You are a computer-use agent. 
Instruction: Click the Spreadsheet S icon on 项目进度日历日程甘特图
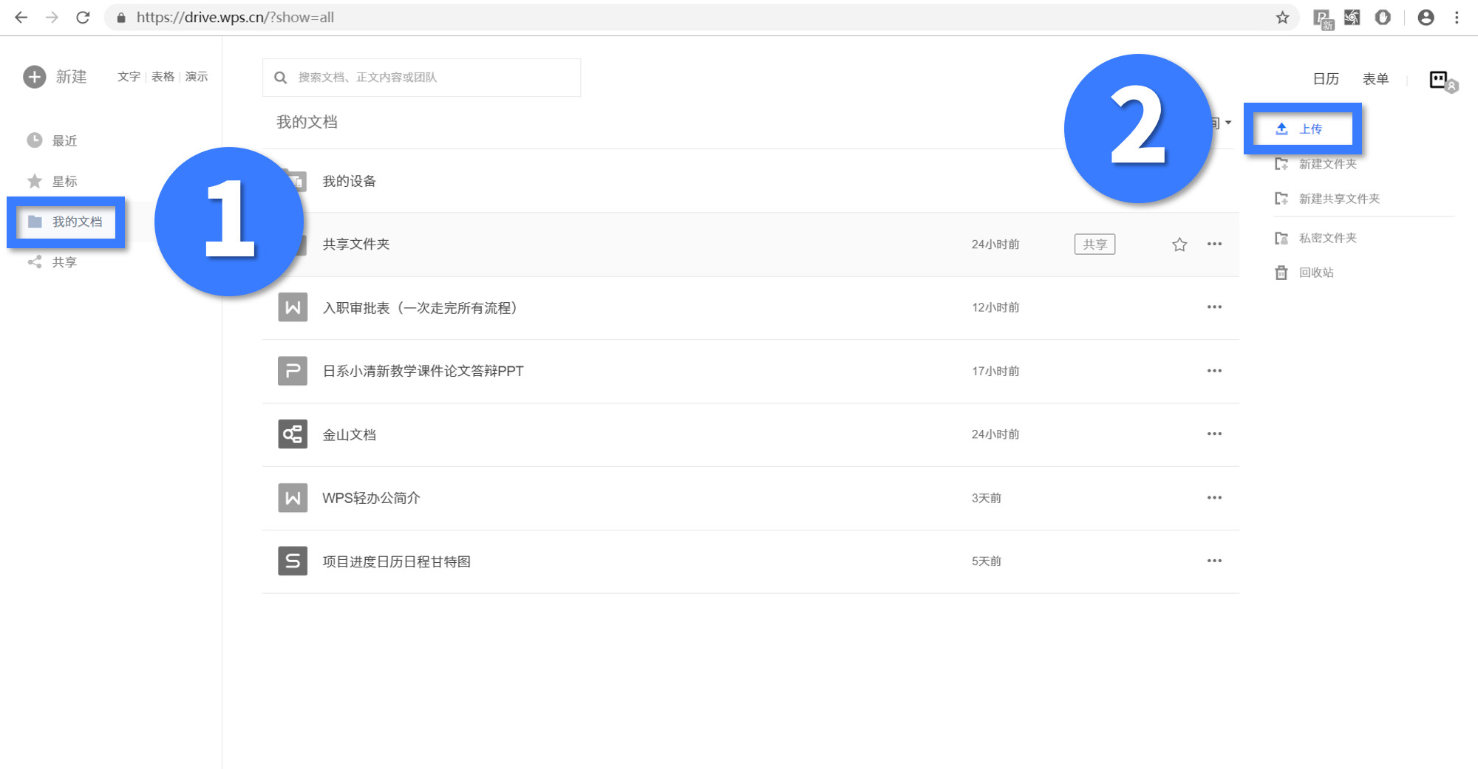click(293, 561)
